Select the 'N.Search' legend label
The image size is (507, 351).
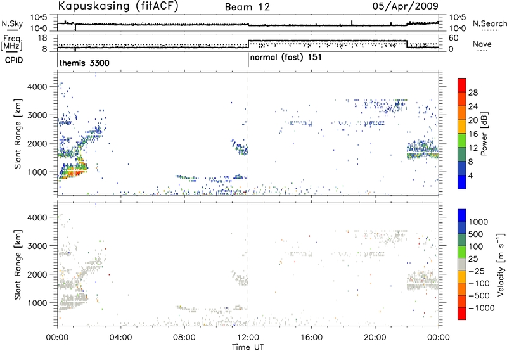[x=489, y=23]
